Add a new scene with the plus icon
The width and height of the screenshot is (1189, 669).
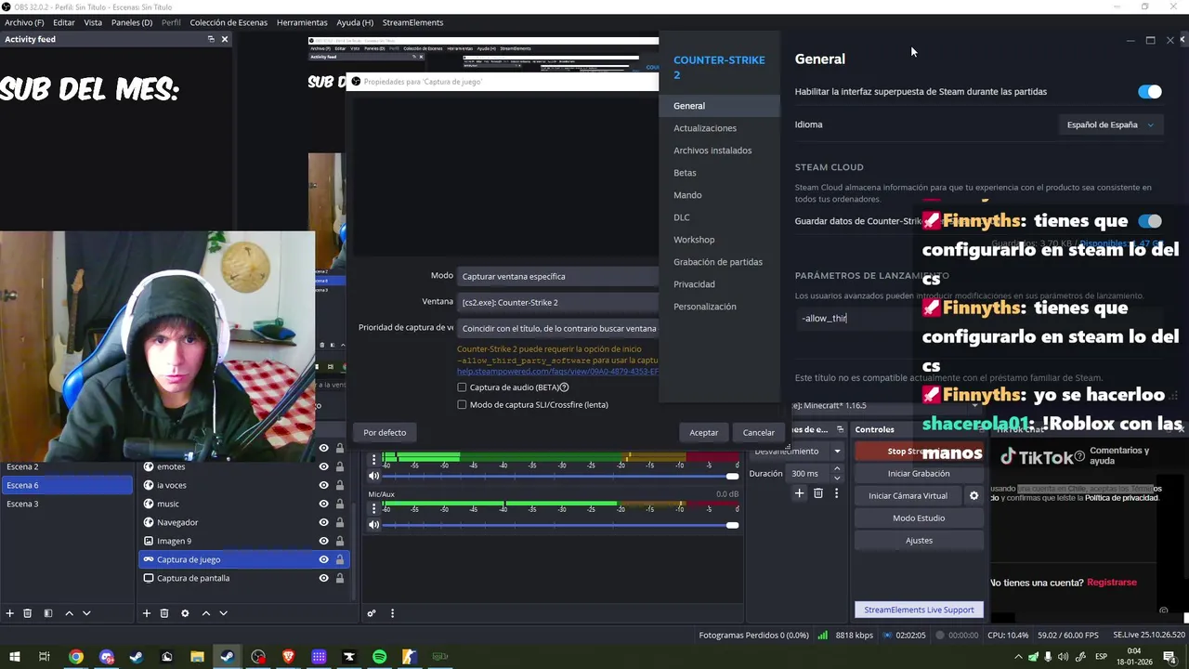(x=10, y=613)
